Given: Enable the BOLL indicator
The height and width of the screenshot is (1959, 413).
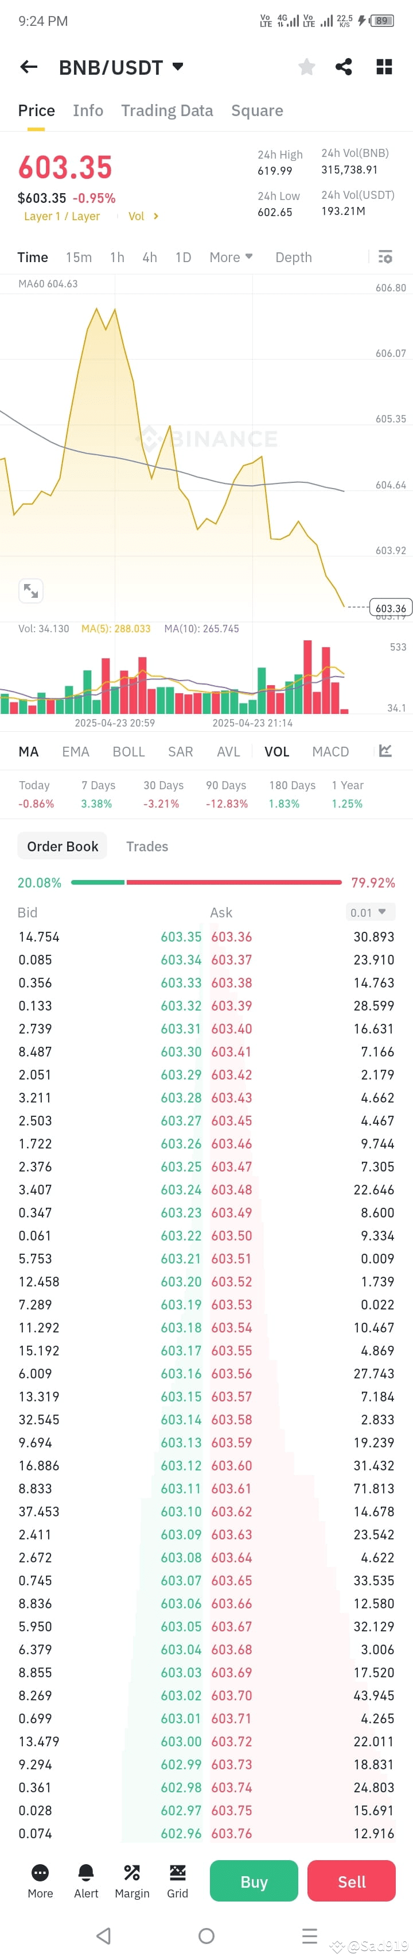Looking at the screenshot, I should [x=128, y=751].
